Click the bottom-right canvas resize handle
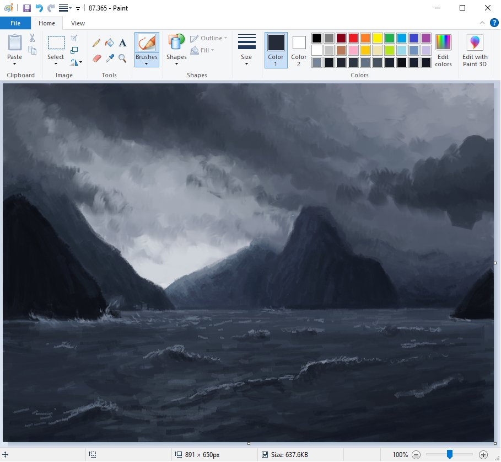This screenshot has height=462, width=501. point(495,443)
